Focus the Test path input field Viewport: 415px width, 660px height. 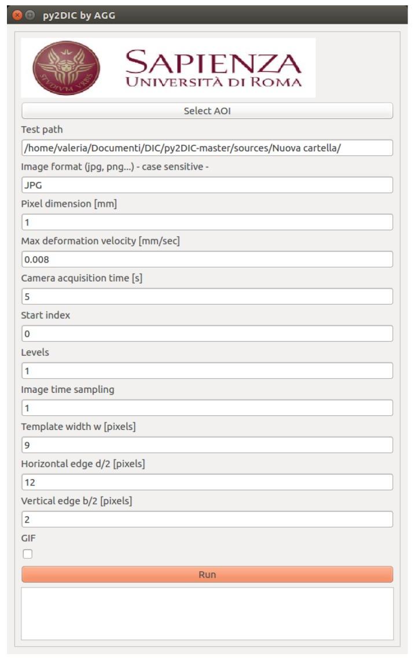pyautogui.click(x=207, y=148)
